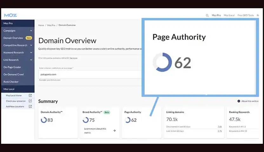The height and width of the screenshot is (152, 264).
Task: Click the domain input field containing patagonia.com
Action: tap(90, 74)
